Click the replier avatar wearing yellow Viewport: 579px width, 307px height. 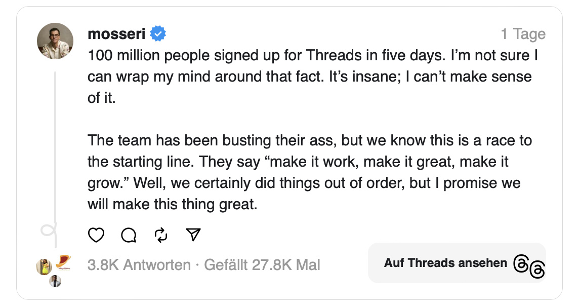44,266
